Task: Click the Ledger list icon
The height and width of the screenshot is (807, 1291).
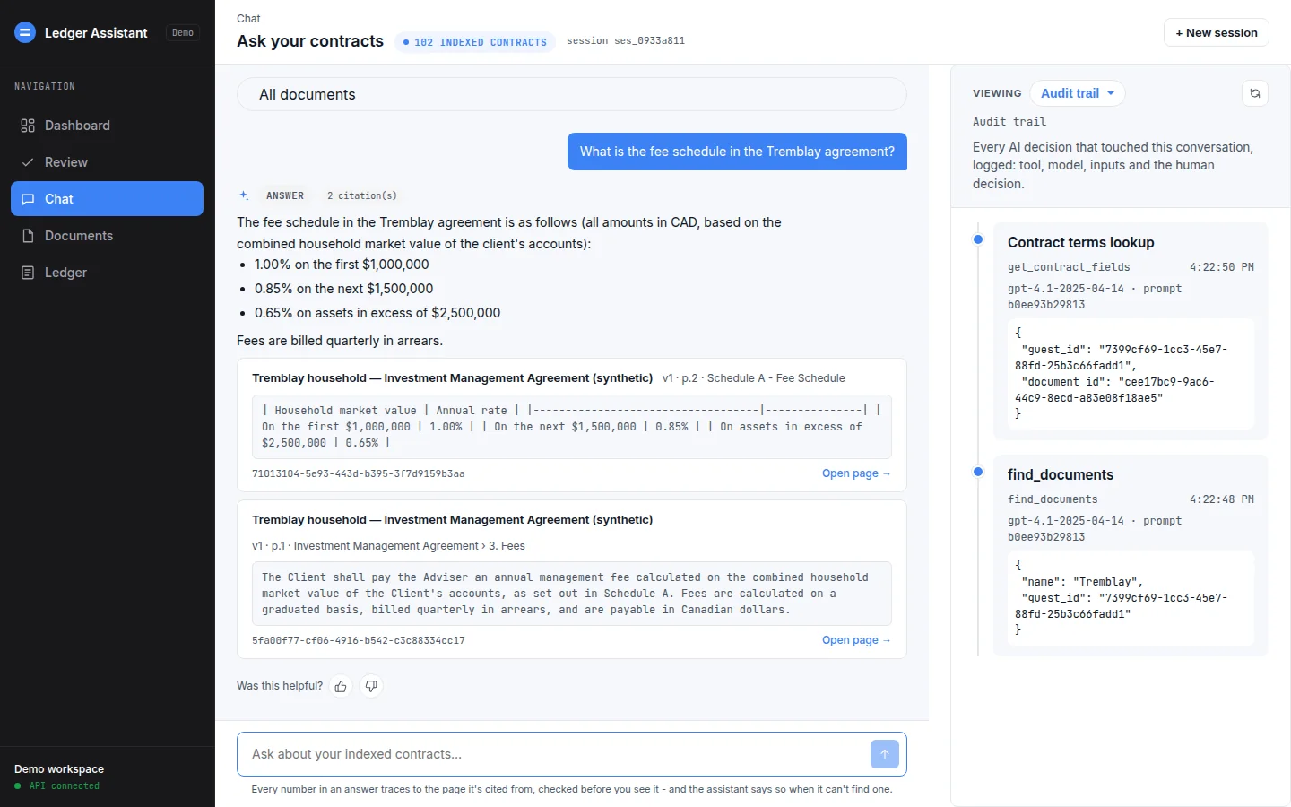Action: 28,273
